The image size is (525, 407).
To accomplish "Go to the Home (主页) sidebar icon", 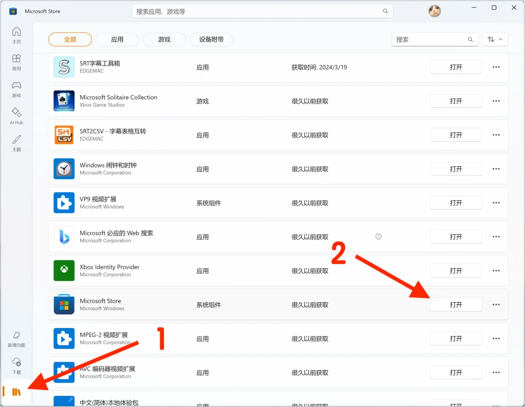I will (17, 35).
